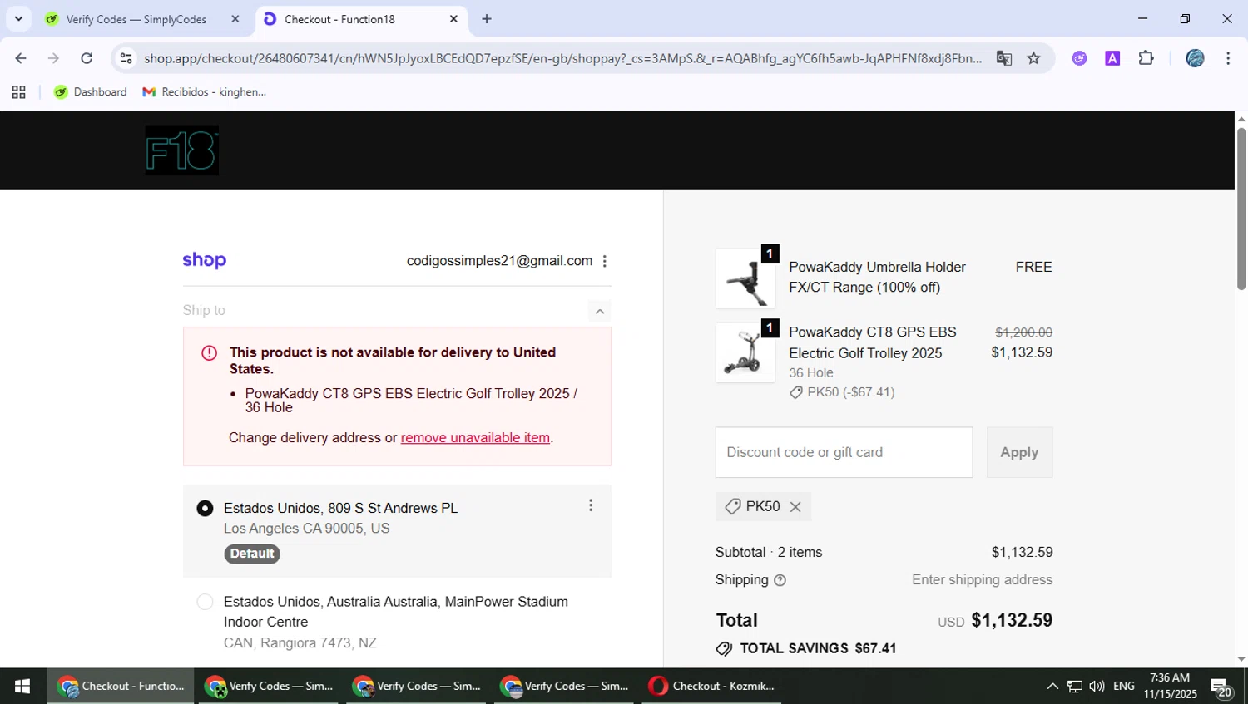
Task: Click the total savings tag icon
Action: (x=724, y=648)
